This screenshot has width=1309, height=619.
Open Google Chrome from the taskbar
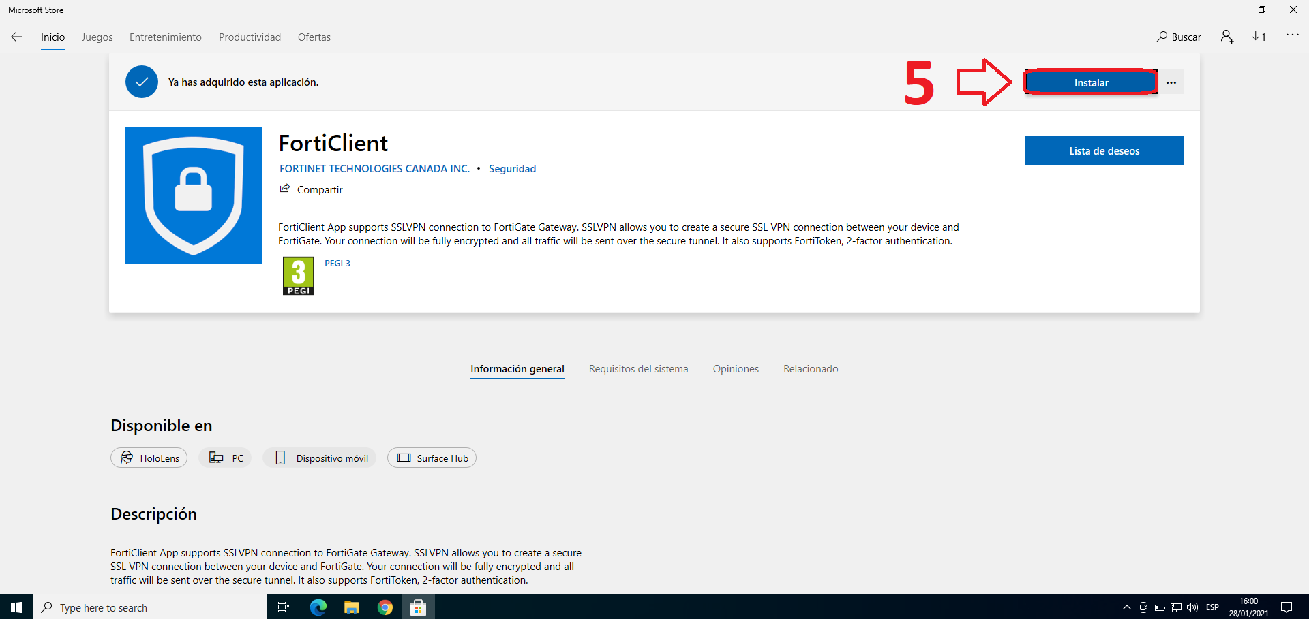[385, 607]
